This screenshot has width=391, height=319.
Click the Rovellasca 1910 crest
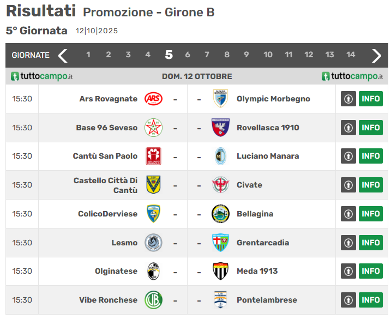(220, 128)
